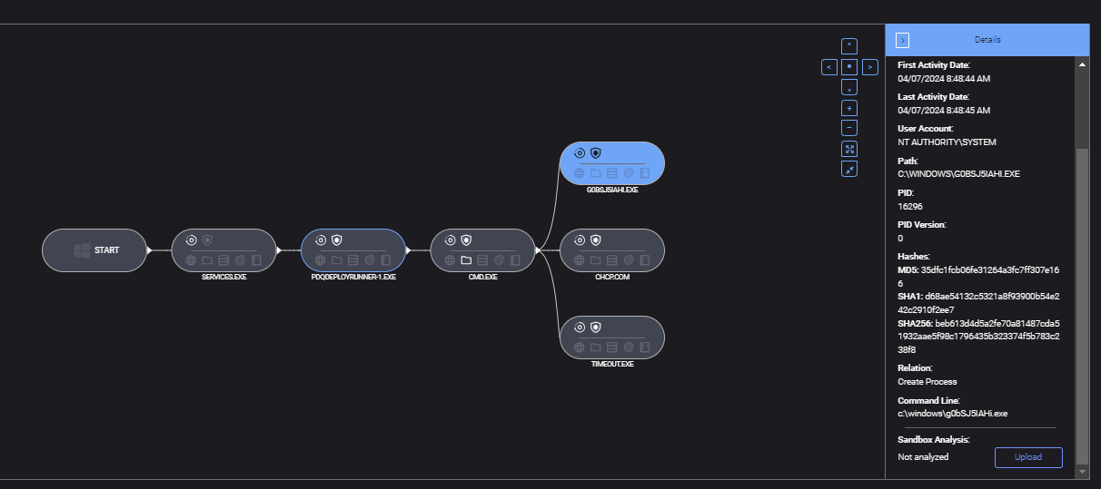Select the START node

click(x=94, y=249)
